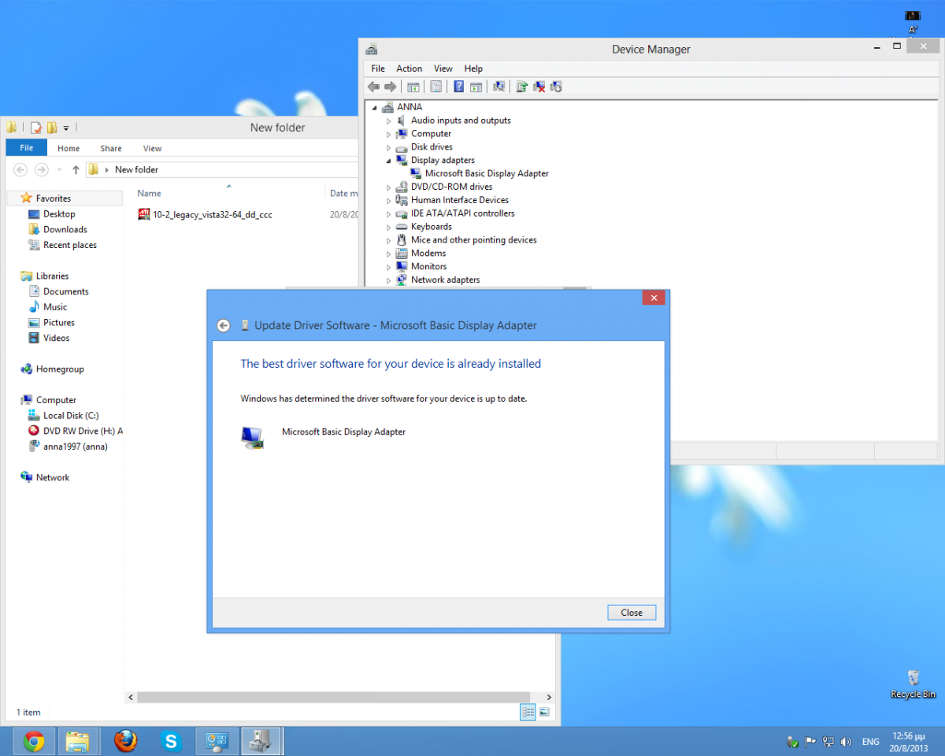
Task: Select Microsoft Basic Display Adapter in device tree
Action: pos(487,174)
